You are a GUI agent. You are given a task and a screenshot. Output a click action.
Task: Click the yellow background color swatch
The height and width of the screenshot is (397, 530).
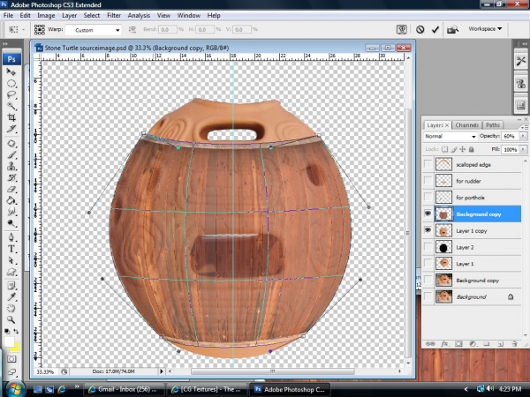(16, 347)
